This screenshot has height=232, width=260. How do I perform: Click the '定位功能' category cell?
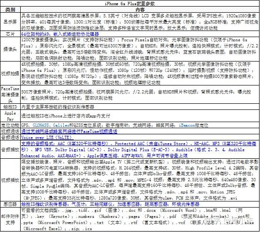tap(10, 125)
